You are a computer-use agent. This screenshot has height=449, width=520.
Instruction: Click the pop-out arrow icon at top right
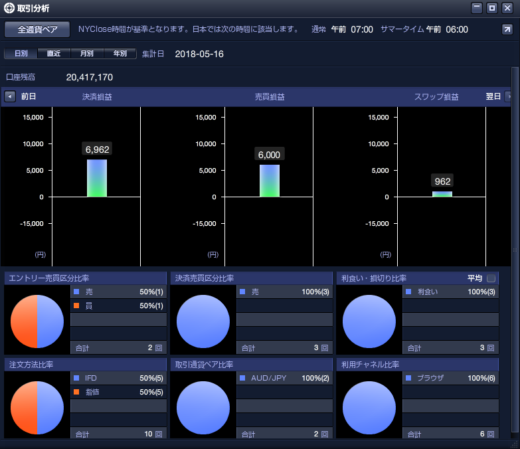(507, 29)
